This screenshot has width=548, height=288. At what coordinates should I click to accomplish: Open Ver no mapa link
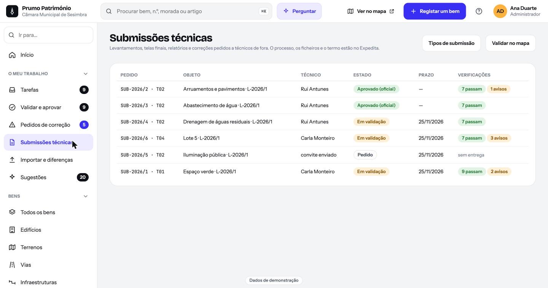(x=371, y=11)
